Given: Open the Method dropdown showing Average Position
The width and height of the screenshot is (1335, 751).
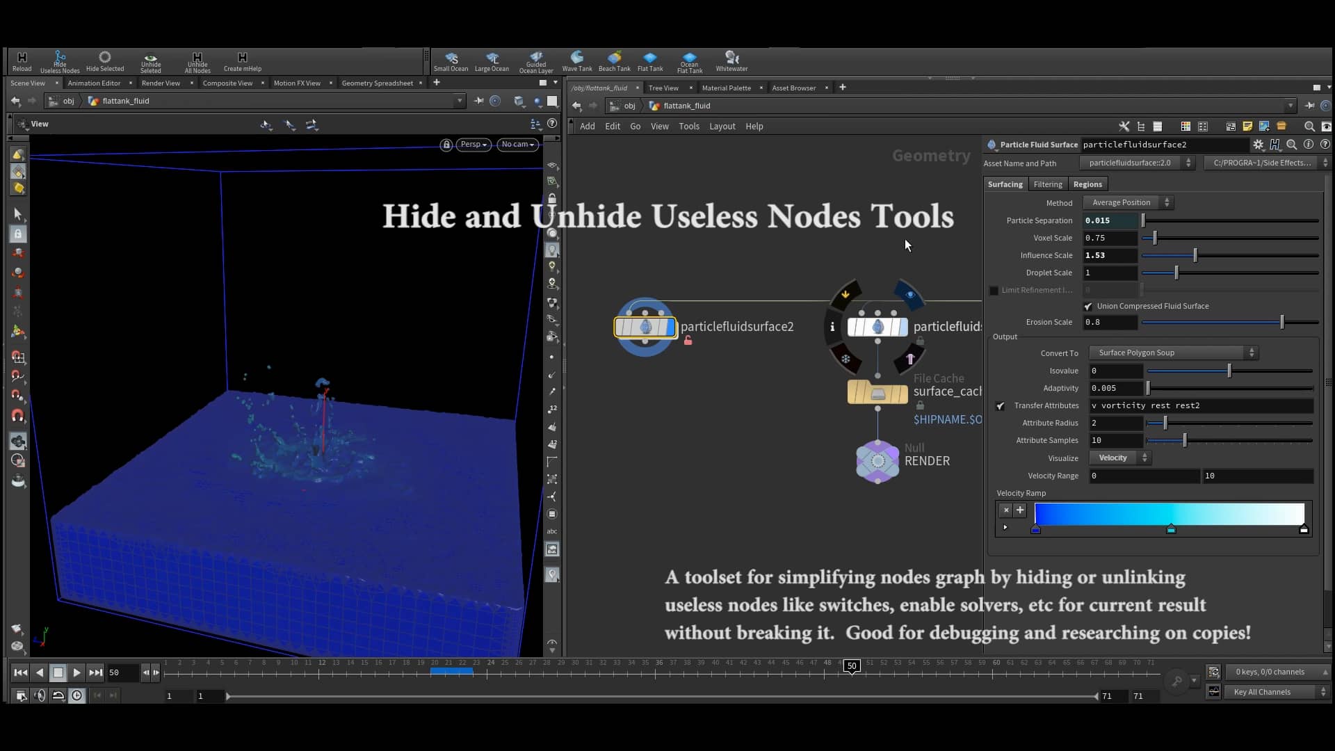Looking at the screenshot, I should pos(1128,202).
